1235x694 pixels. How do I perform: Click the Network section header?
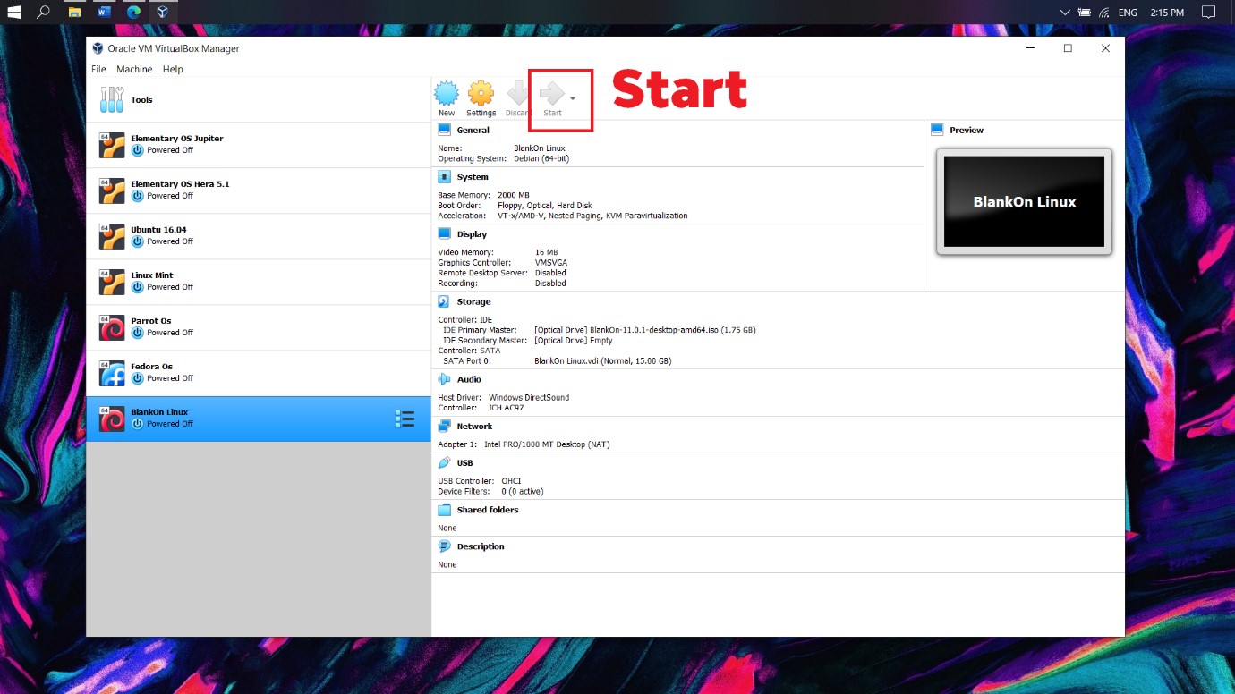474,427
